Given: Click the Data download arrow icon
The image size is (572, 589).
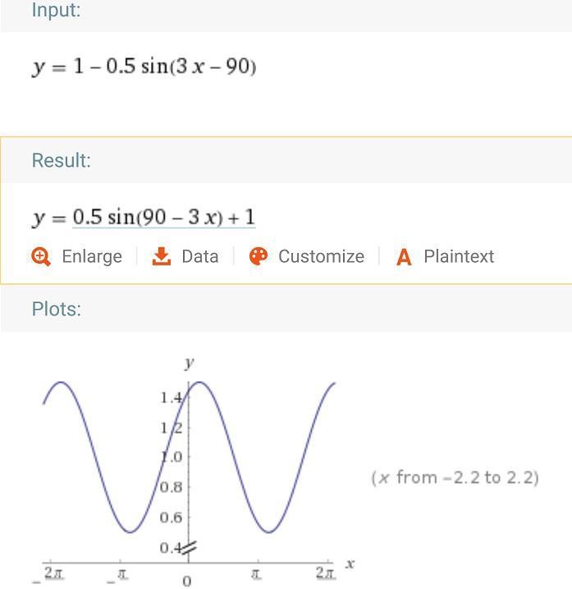Looking at the screenshot, I should [162, 256].
